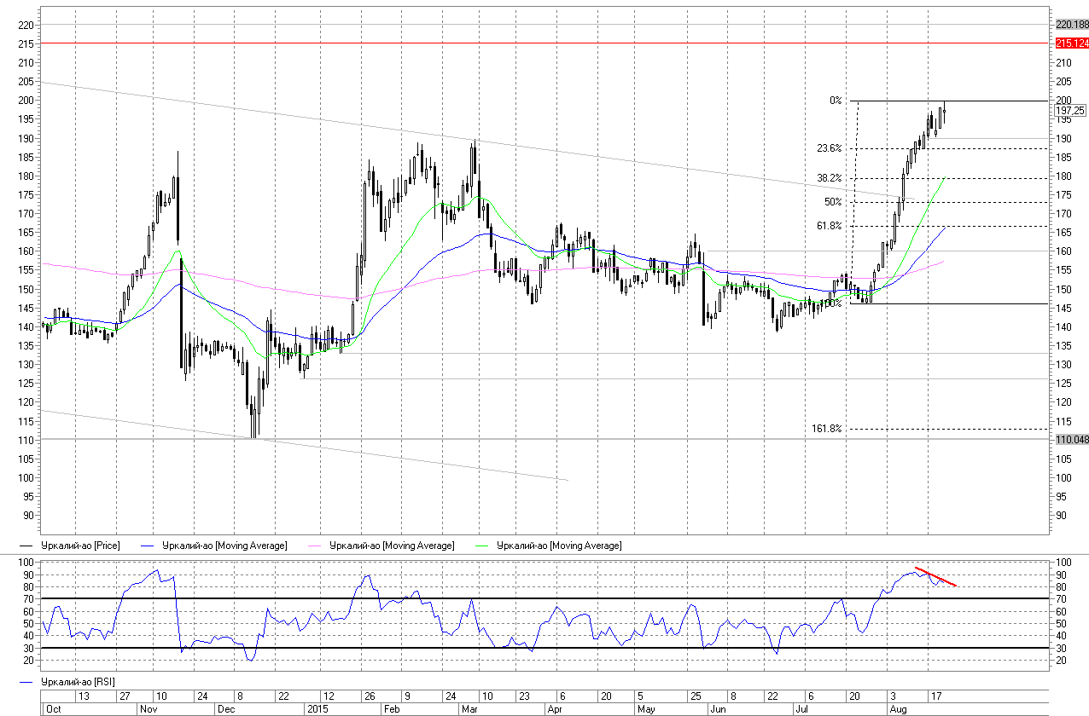Click the red horizontal resistance line near 215

[x=512, y=43]
